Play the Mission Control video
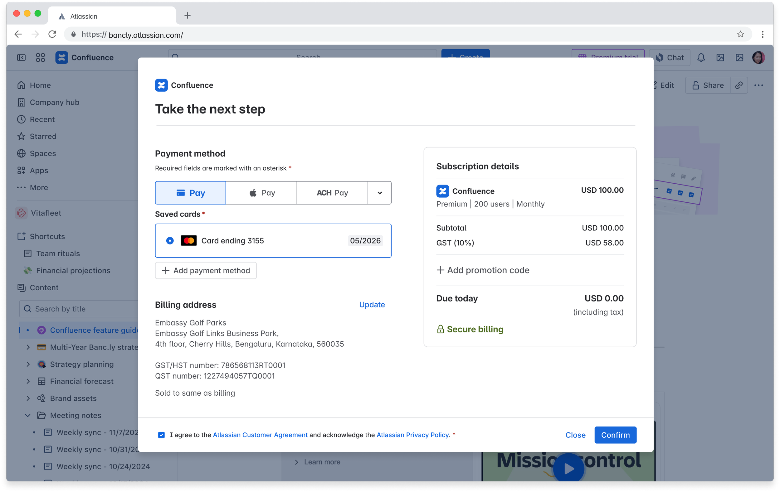 568,468
